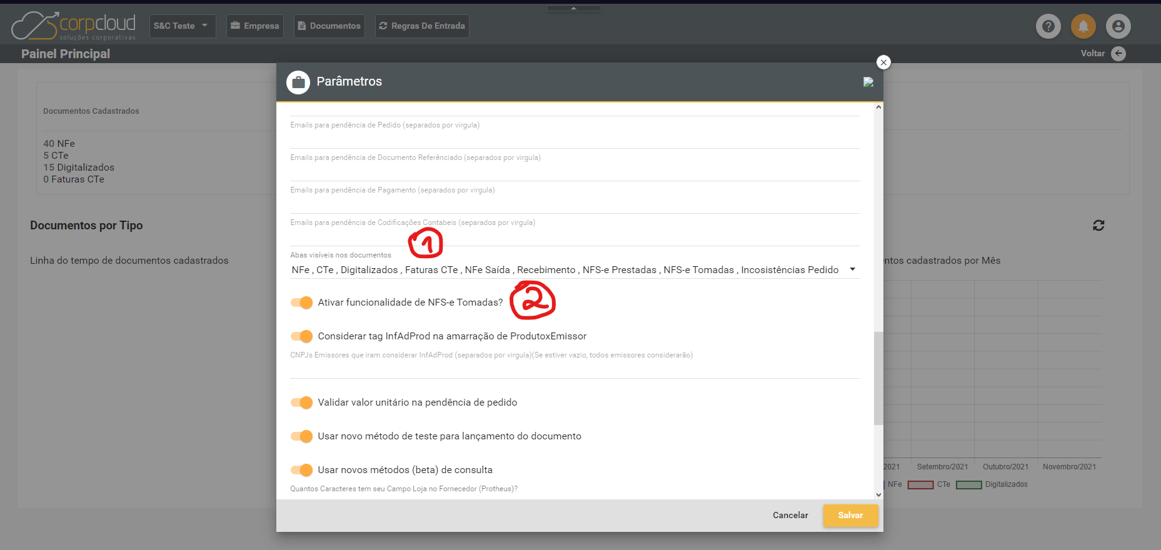
Task: Toggle Validar valor unitário na pendência
Action: click(x=301, y=402)
